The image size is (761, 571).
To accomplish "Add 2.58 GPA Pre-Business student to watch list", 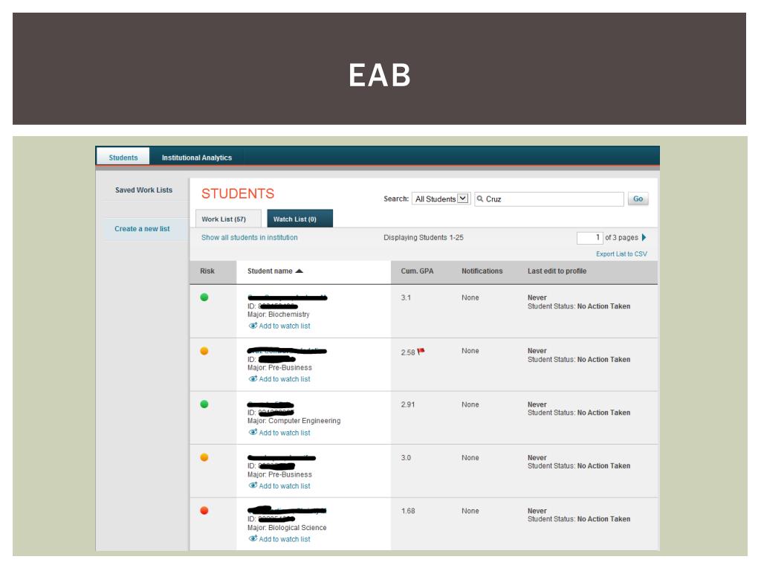I will (x=285, y=378).
